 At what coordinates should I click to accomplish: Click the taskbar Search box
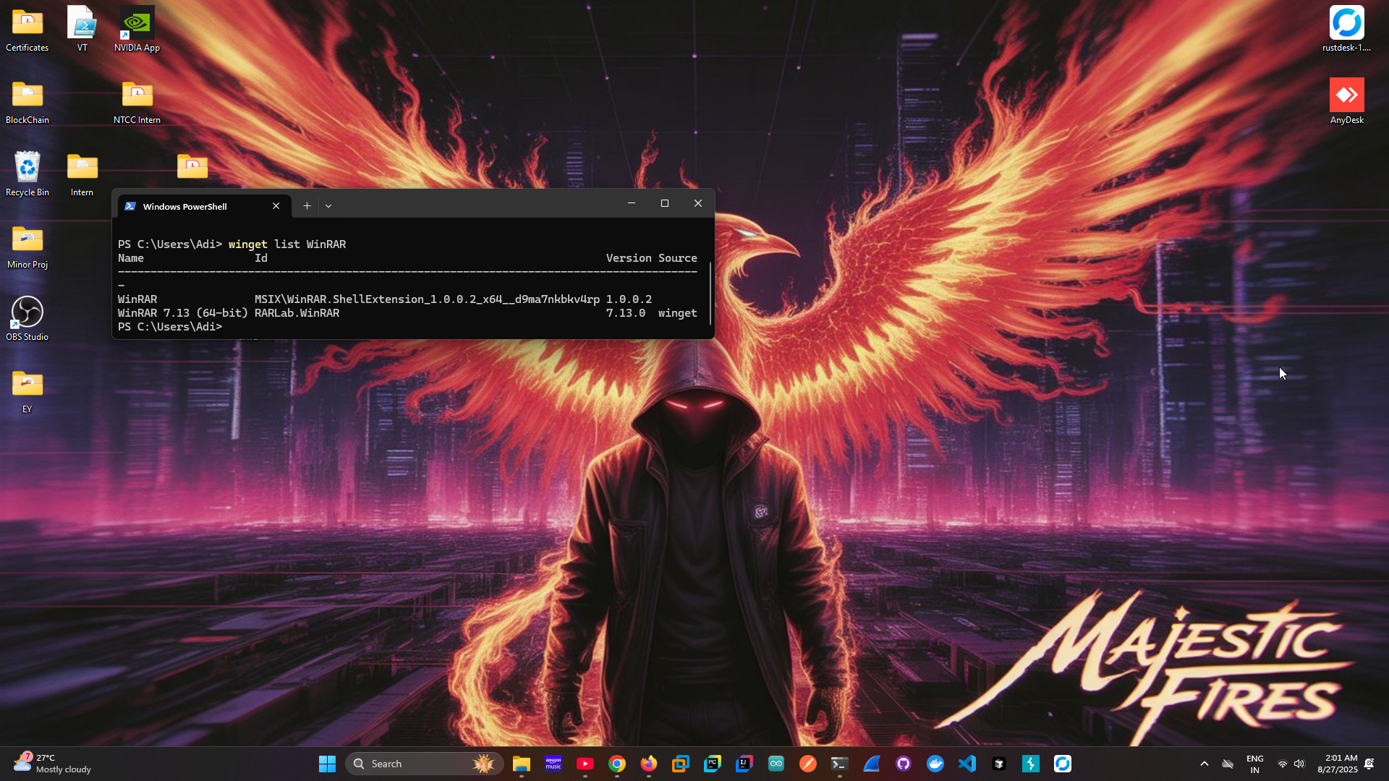click(424, 764)
